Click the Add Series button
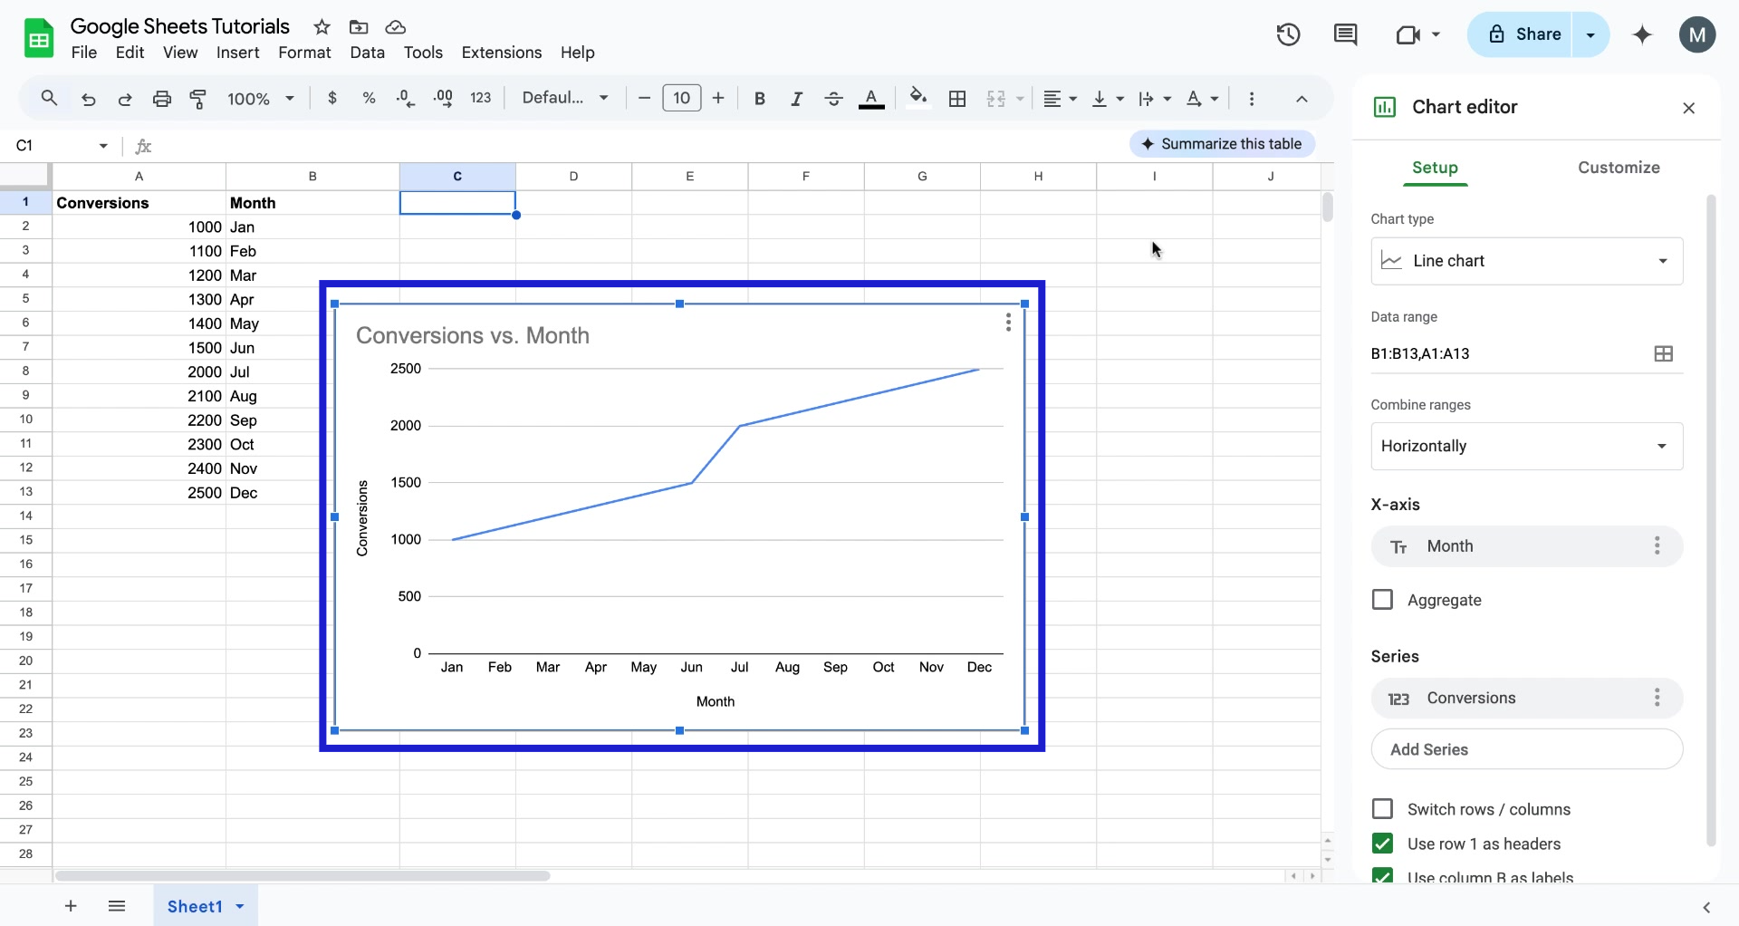The height and width of the screenshot is (926, 1739). click(1526, 749)
